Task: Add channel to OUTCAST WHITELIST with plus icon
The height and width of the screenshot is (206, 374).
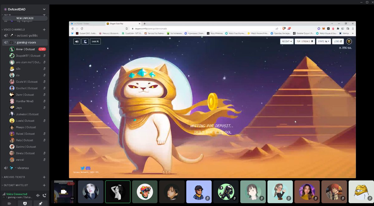Action: (44, 185)
